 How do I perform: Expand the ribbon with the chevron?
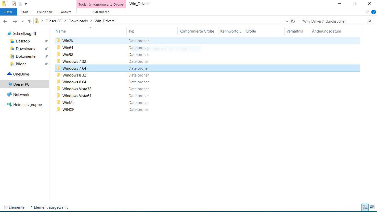tap(367, 12)
